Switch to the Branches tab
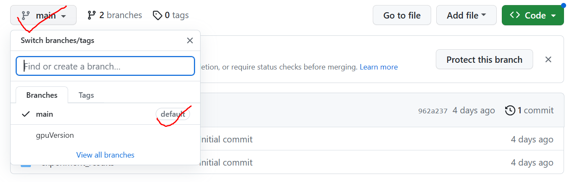Image resolution: width=575 pixels, height=182 pixels. (42, 95)
